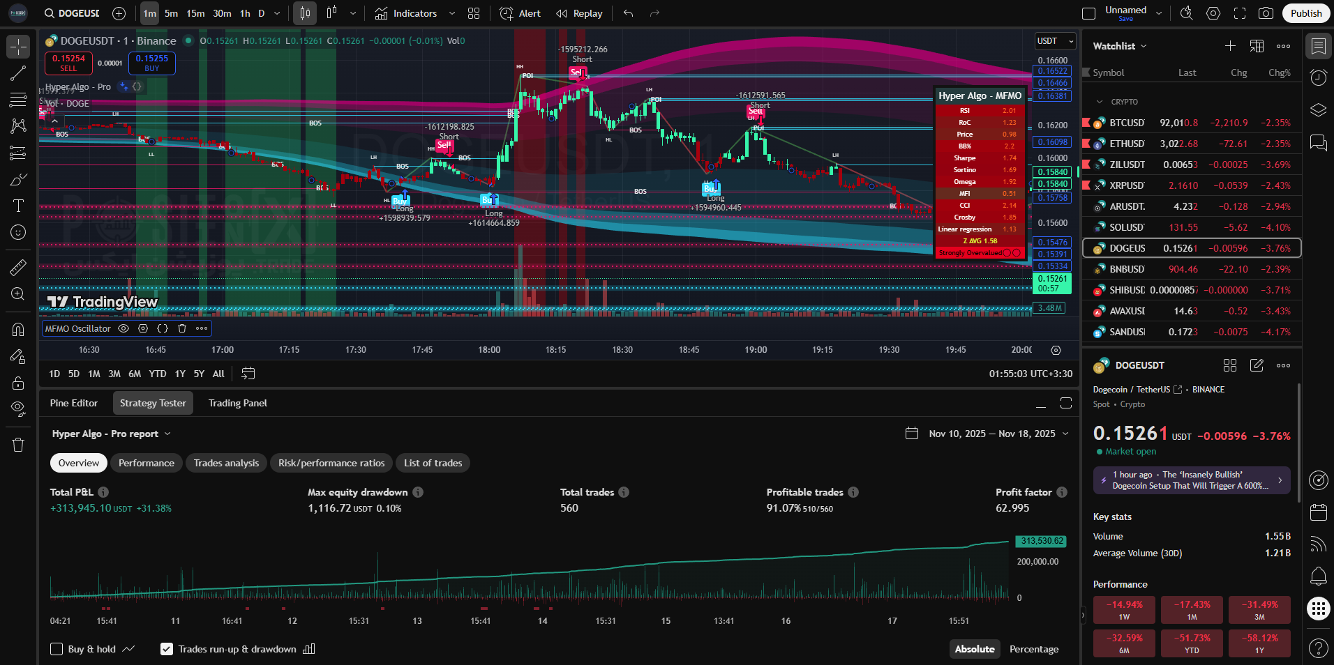Click the trash can remove objects icon
This screenshot has height=665, width=1334.
(x=18, y=445)
